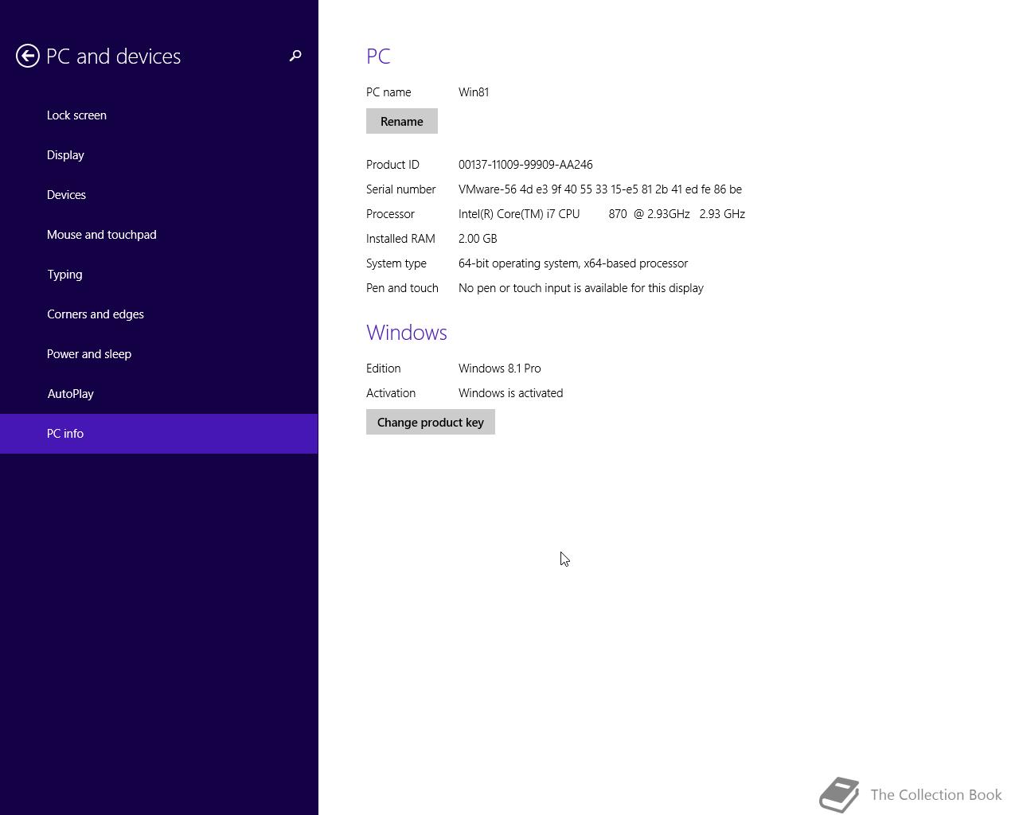Select Typing in the sidebar
The width and height of the screenshot is (1019, 815).
tap(159, 275)
